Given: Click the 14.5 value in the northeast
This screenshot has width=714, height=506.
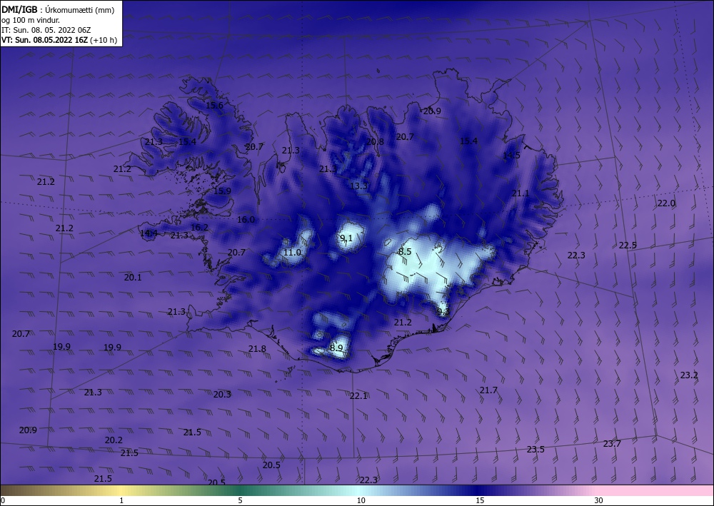Looking at the screenshot, I should coord(511,155).
